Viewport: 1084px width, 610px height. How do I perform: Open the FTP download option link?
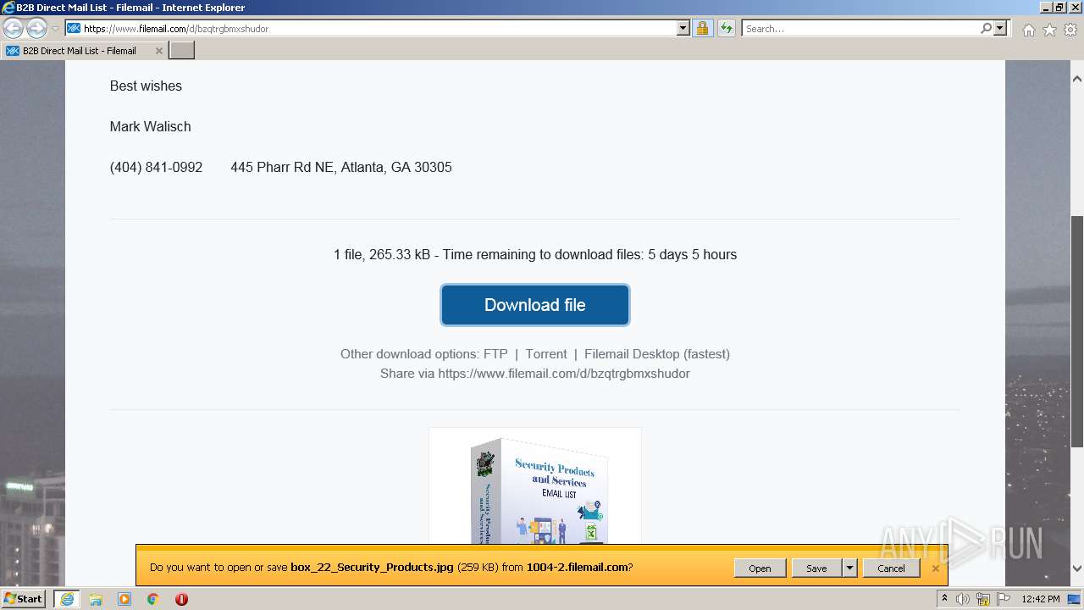[495, 354]
